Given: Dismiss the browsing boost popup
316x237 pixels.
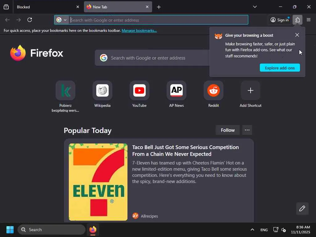Looking at the screenshot, I should click(297, 35).
